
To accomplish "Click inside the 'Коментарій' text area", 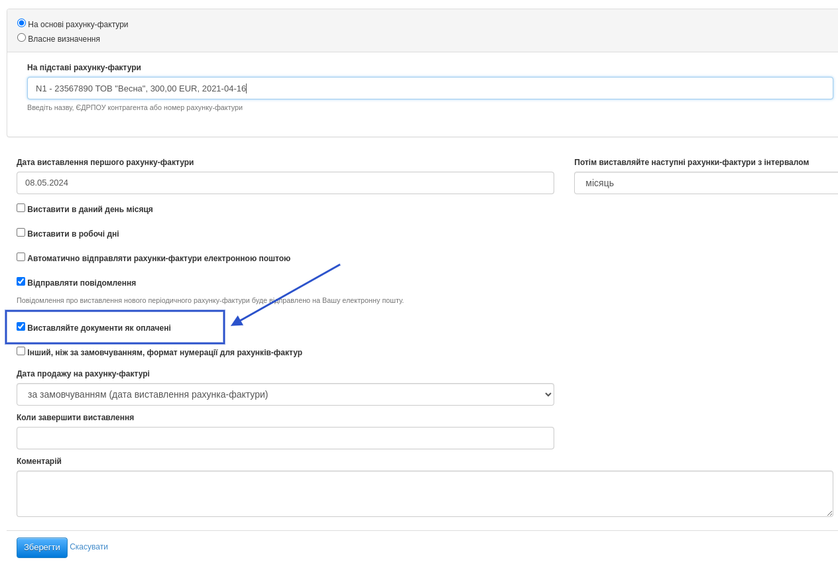I will click(424, 494).
